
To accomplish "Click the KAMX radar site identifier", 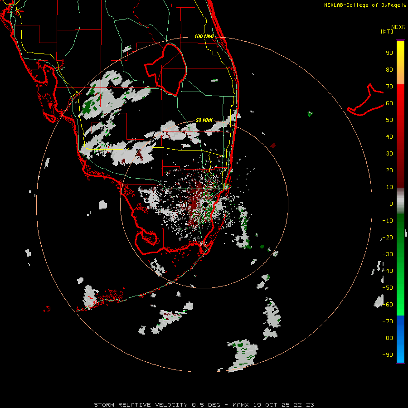I will click(240, 405).
